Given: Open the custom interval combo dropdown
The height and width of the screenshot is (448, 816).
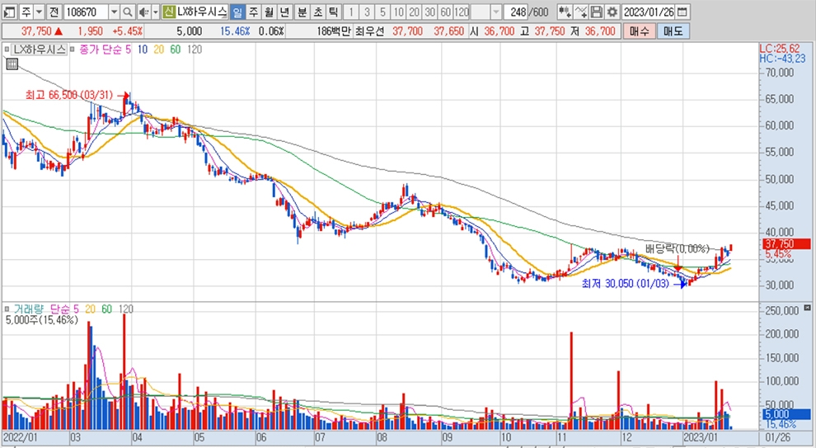Looking at the screenshot, I should pyautogui.click(x=496, y=12).
